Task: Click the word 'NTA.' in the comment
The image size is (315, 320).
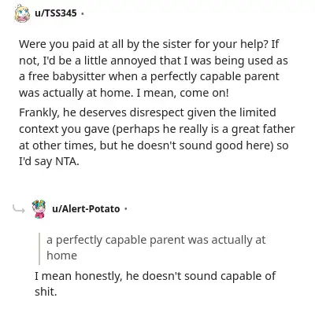Action: (67, 162)
